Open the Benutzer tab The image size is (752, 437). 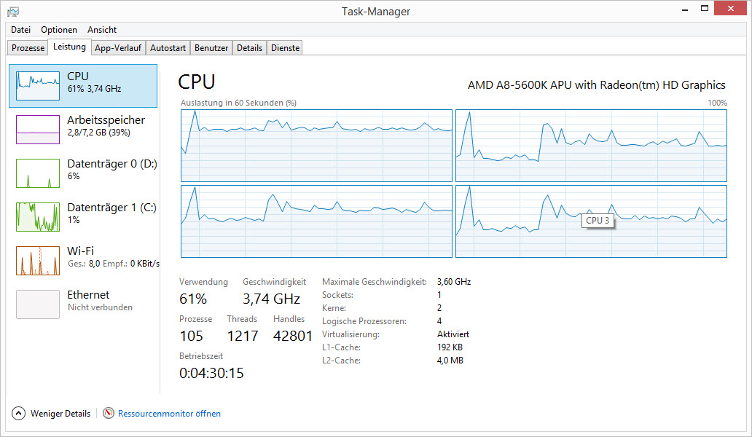[211, 48]
